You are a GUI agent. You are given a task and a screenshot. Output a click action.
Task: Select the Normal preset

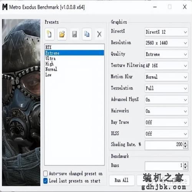pos(74,70)
